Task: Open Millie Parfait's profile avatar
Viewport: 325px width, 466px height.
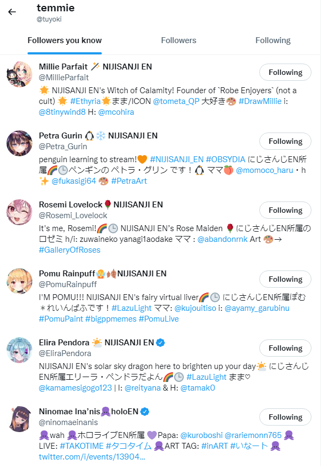Action: point(19,74)
